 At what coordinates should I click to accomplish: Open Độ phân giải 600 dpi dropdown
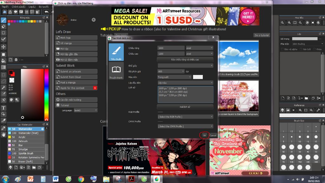click(171, 71)
